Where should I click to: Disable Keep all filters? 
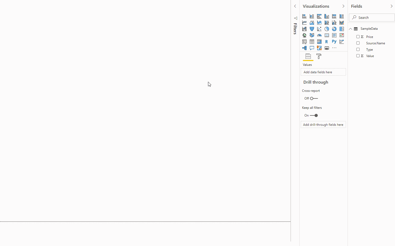[313, 115]
